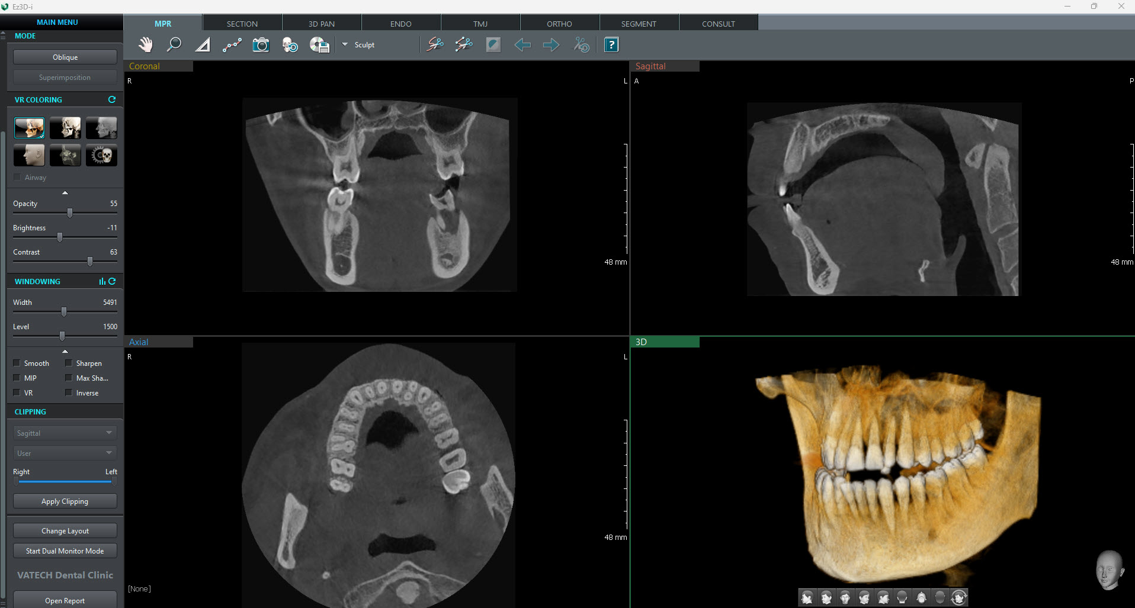The image size is (1135, 608).
Task: Select the polyline path drawing tool
Action: pyautogui.click(x=232, y=45)
